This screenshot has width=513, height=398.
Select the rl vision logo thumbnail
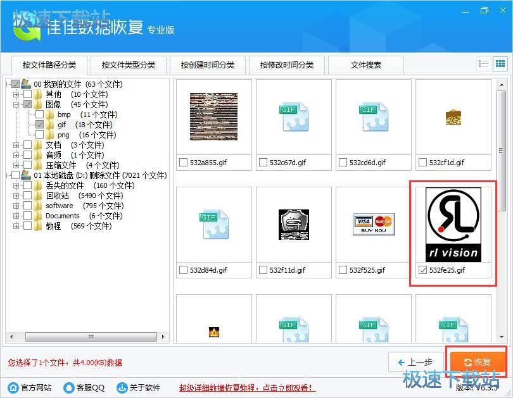coord(453,225)
